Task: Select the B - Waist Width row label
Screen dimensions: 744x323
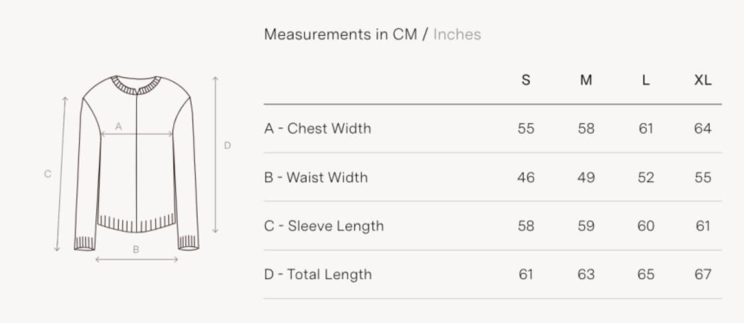Action: coord(315,177)
